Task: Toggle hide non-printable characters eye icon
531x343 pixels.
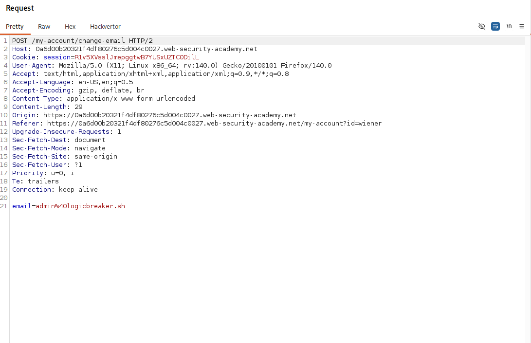Action: (481, 26)
